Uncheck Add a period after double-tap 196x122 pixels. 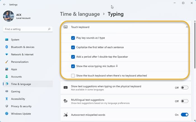click(x=73, y=57)
